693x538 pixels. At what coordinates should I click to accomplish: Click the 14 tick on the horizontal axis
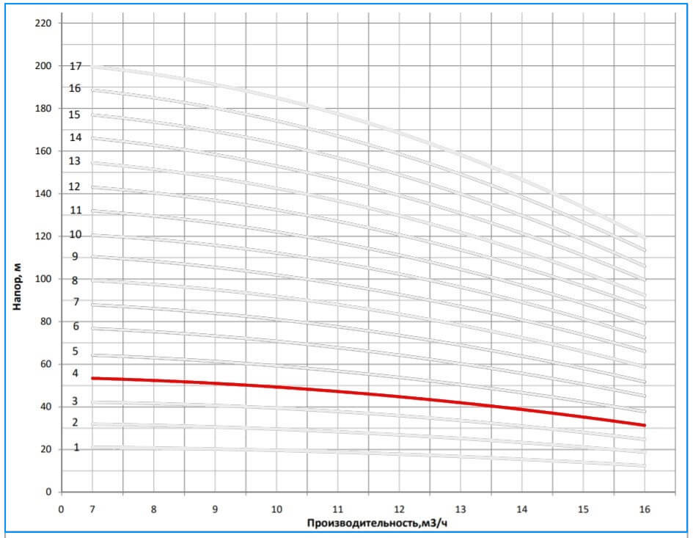click(x=521, y=509)
